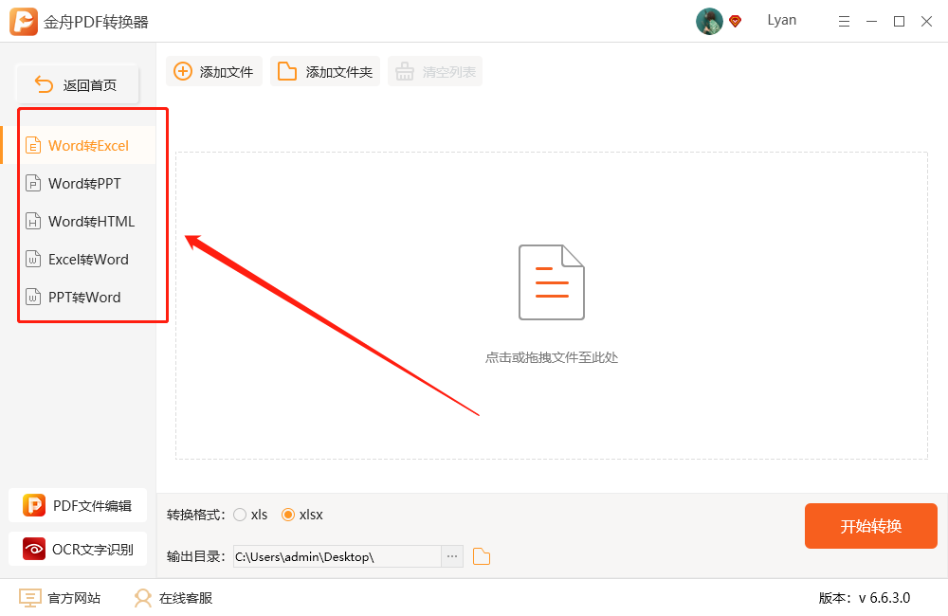
Task: Visit the 官方网站 official website link
Action: click(x=59, y=598)
